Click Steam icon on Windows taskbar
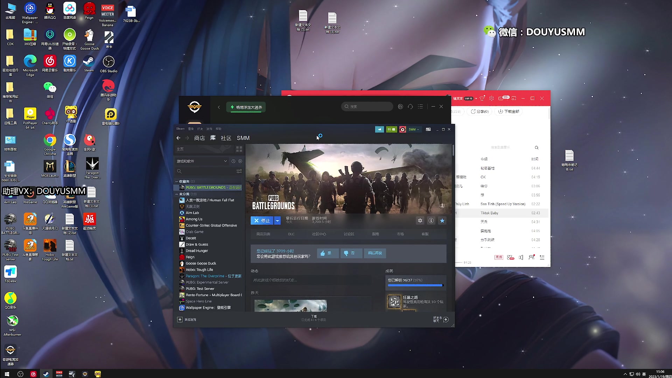The image size is (672, 378). click(46, 374)
